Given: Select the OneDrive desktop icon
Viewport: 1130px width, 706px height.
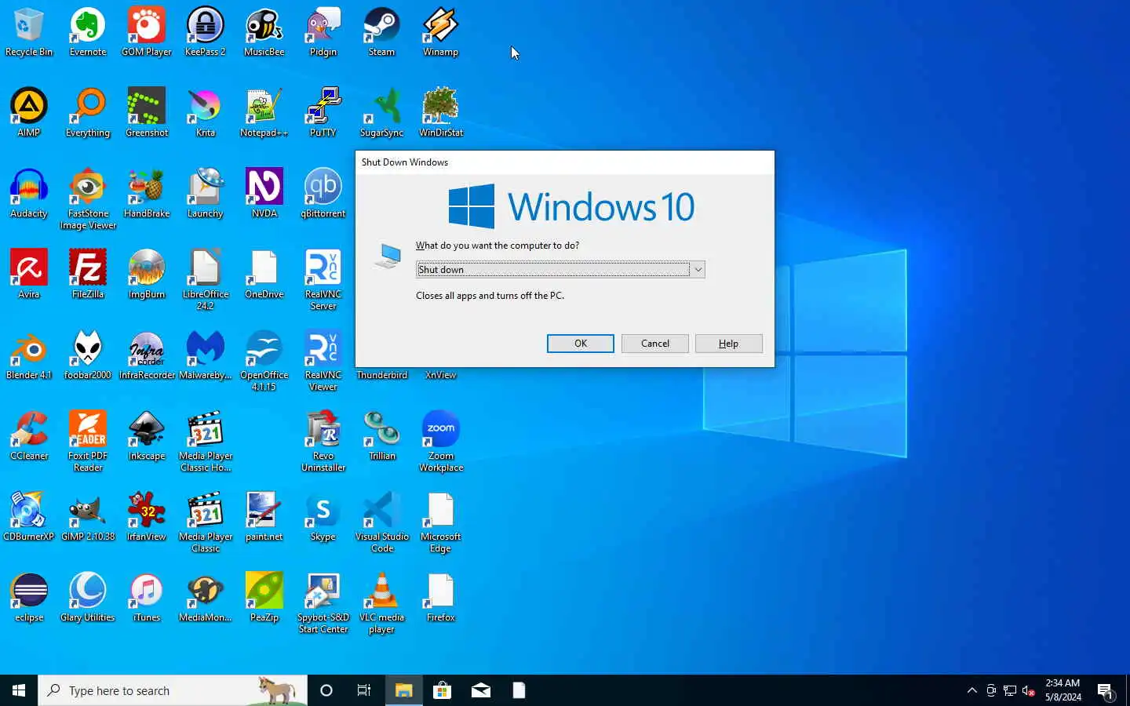Looking at the screenshot, I should 264,275.
